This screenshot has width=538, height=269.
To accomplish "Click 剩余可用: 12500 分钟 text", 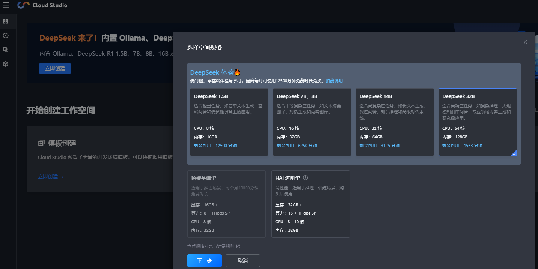I will point(216,146).
